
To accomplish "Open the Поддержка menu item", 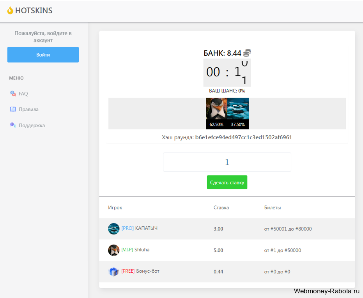I will coord(32,125).
